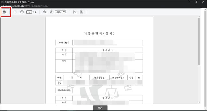Go to next page with down arrow
The width and height of the screenshot is (207, 111).
pyautogui.click(x=22, y=12)
